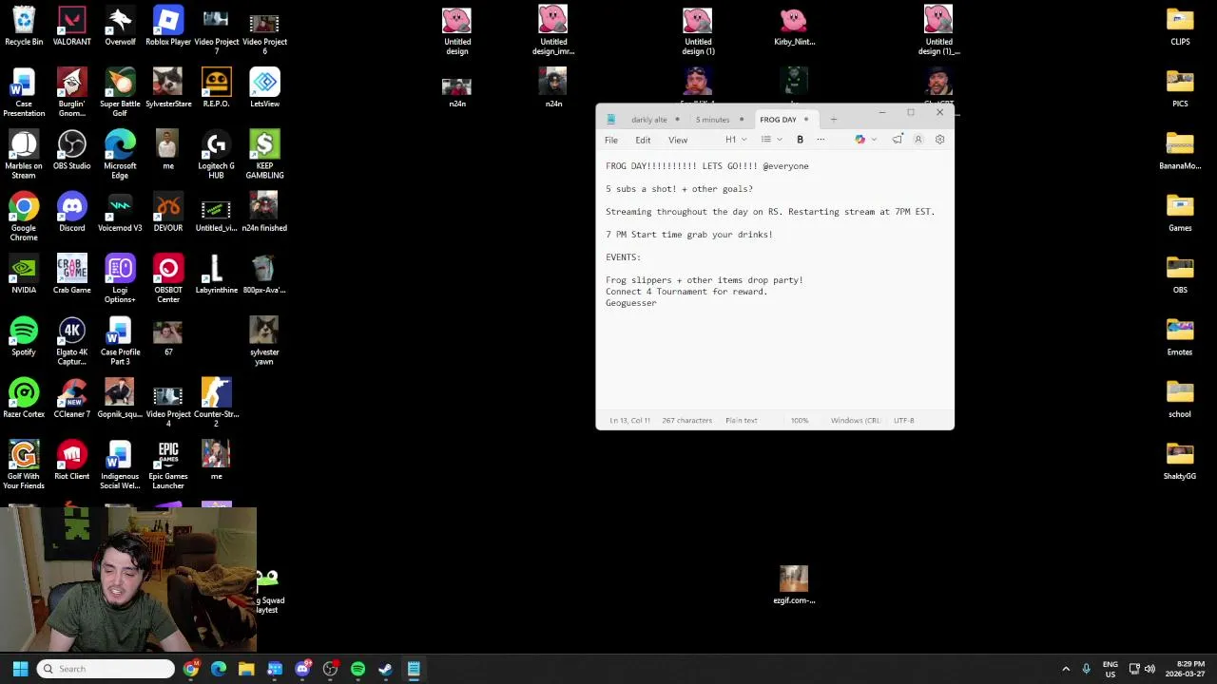Open Notepad settings gear
The width and height of the screenshot is (1217, 684).
tap(939, 140)
